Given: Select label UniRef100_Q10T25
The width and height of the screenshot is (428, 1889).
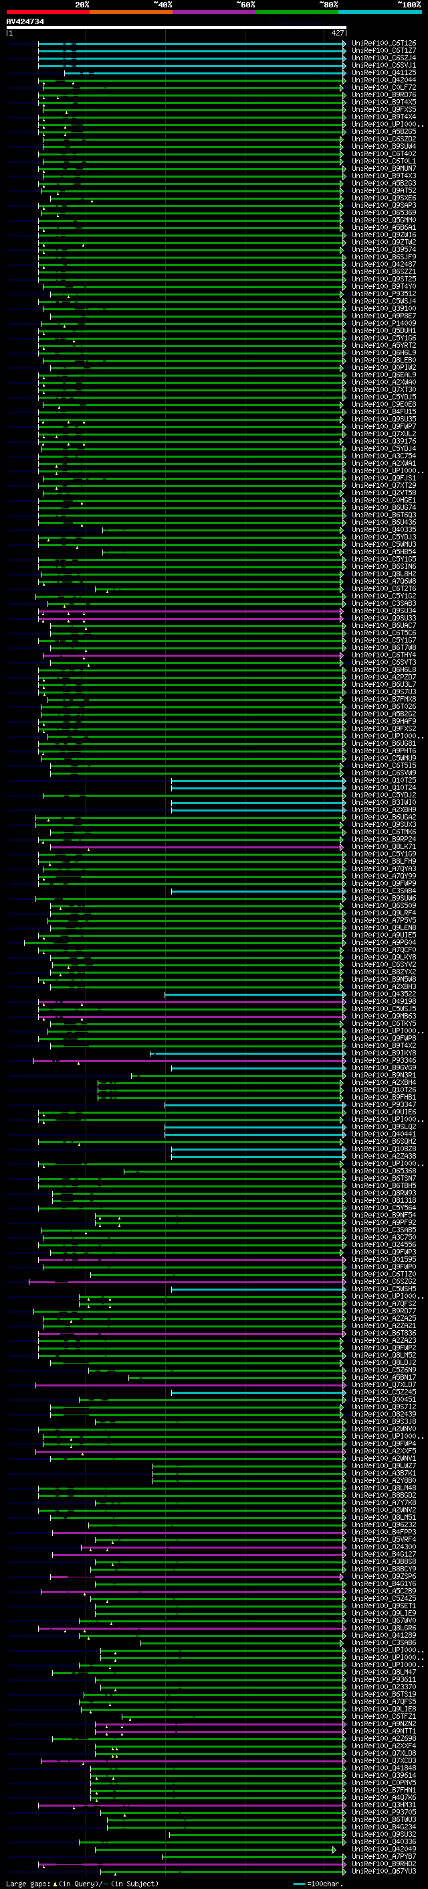Looking at the screenshot, I should 384,781.
